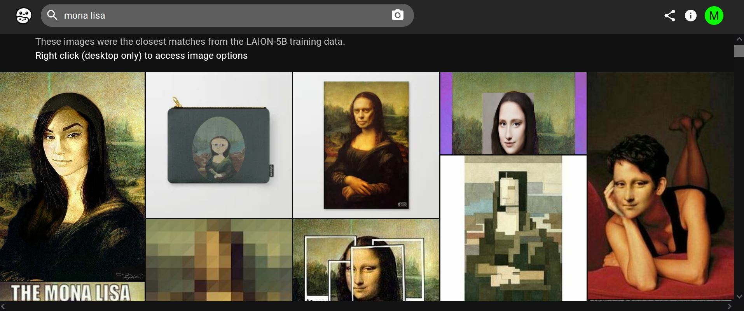
Task: Click the share icon
Action: (x=669, y=16)
